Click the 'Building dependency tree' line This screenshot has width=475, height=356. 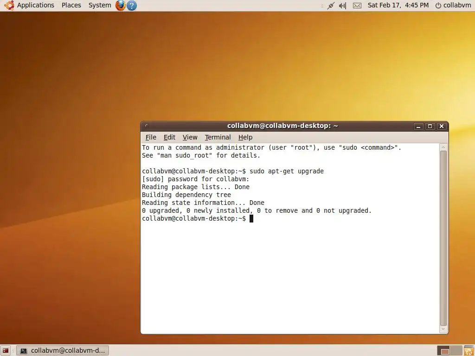tap(186, 195)
